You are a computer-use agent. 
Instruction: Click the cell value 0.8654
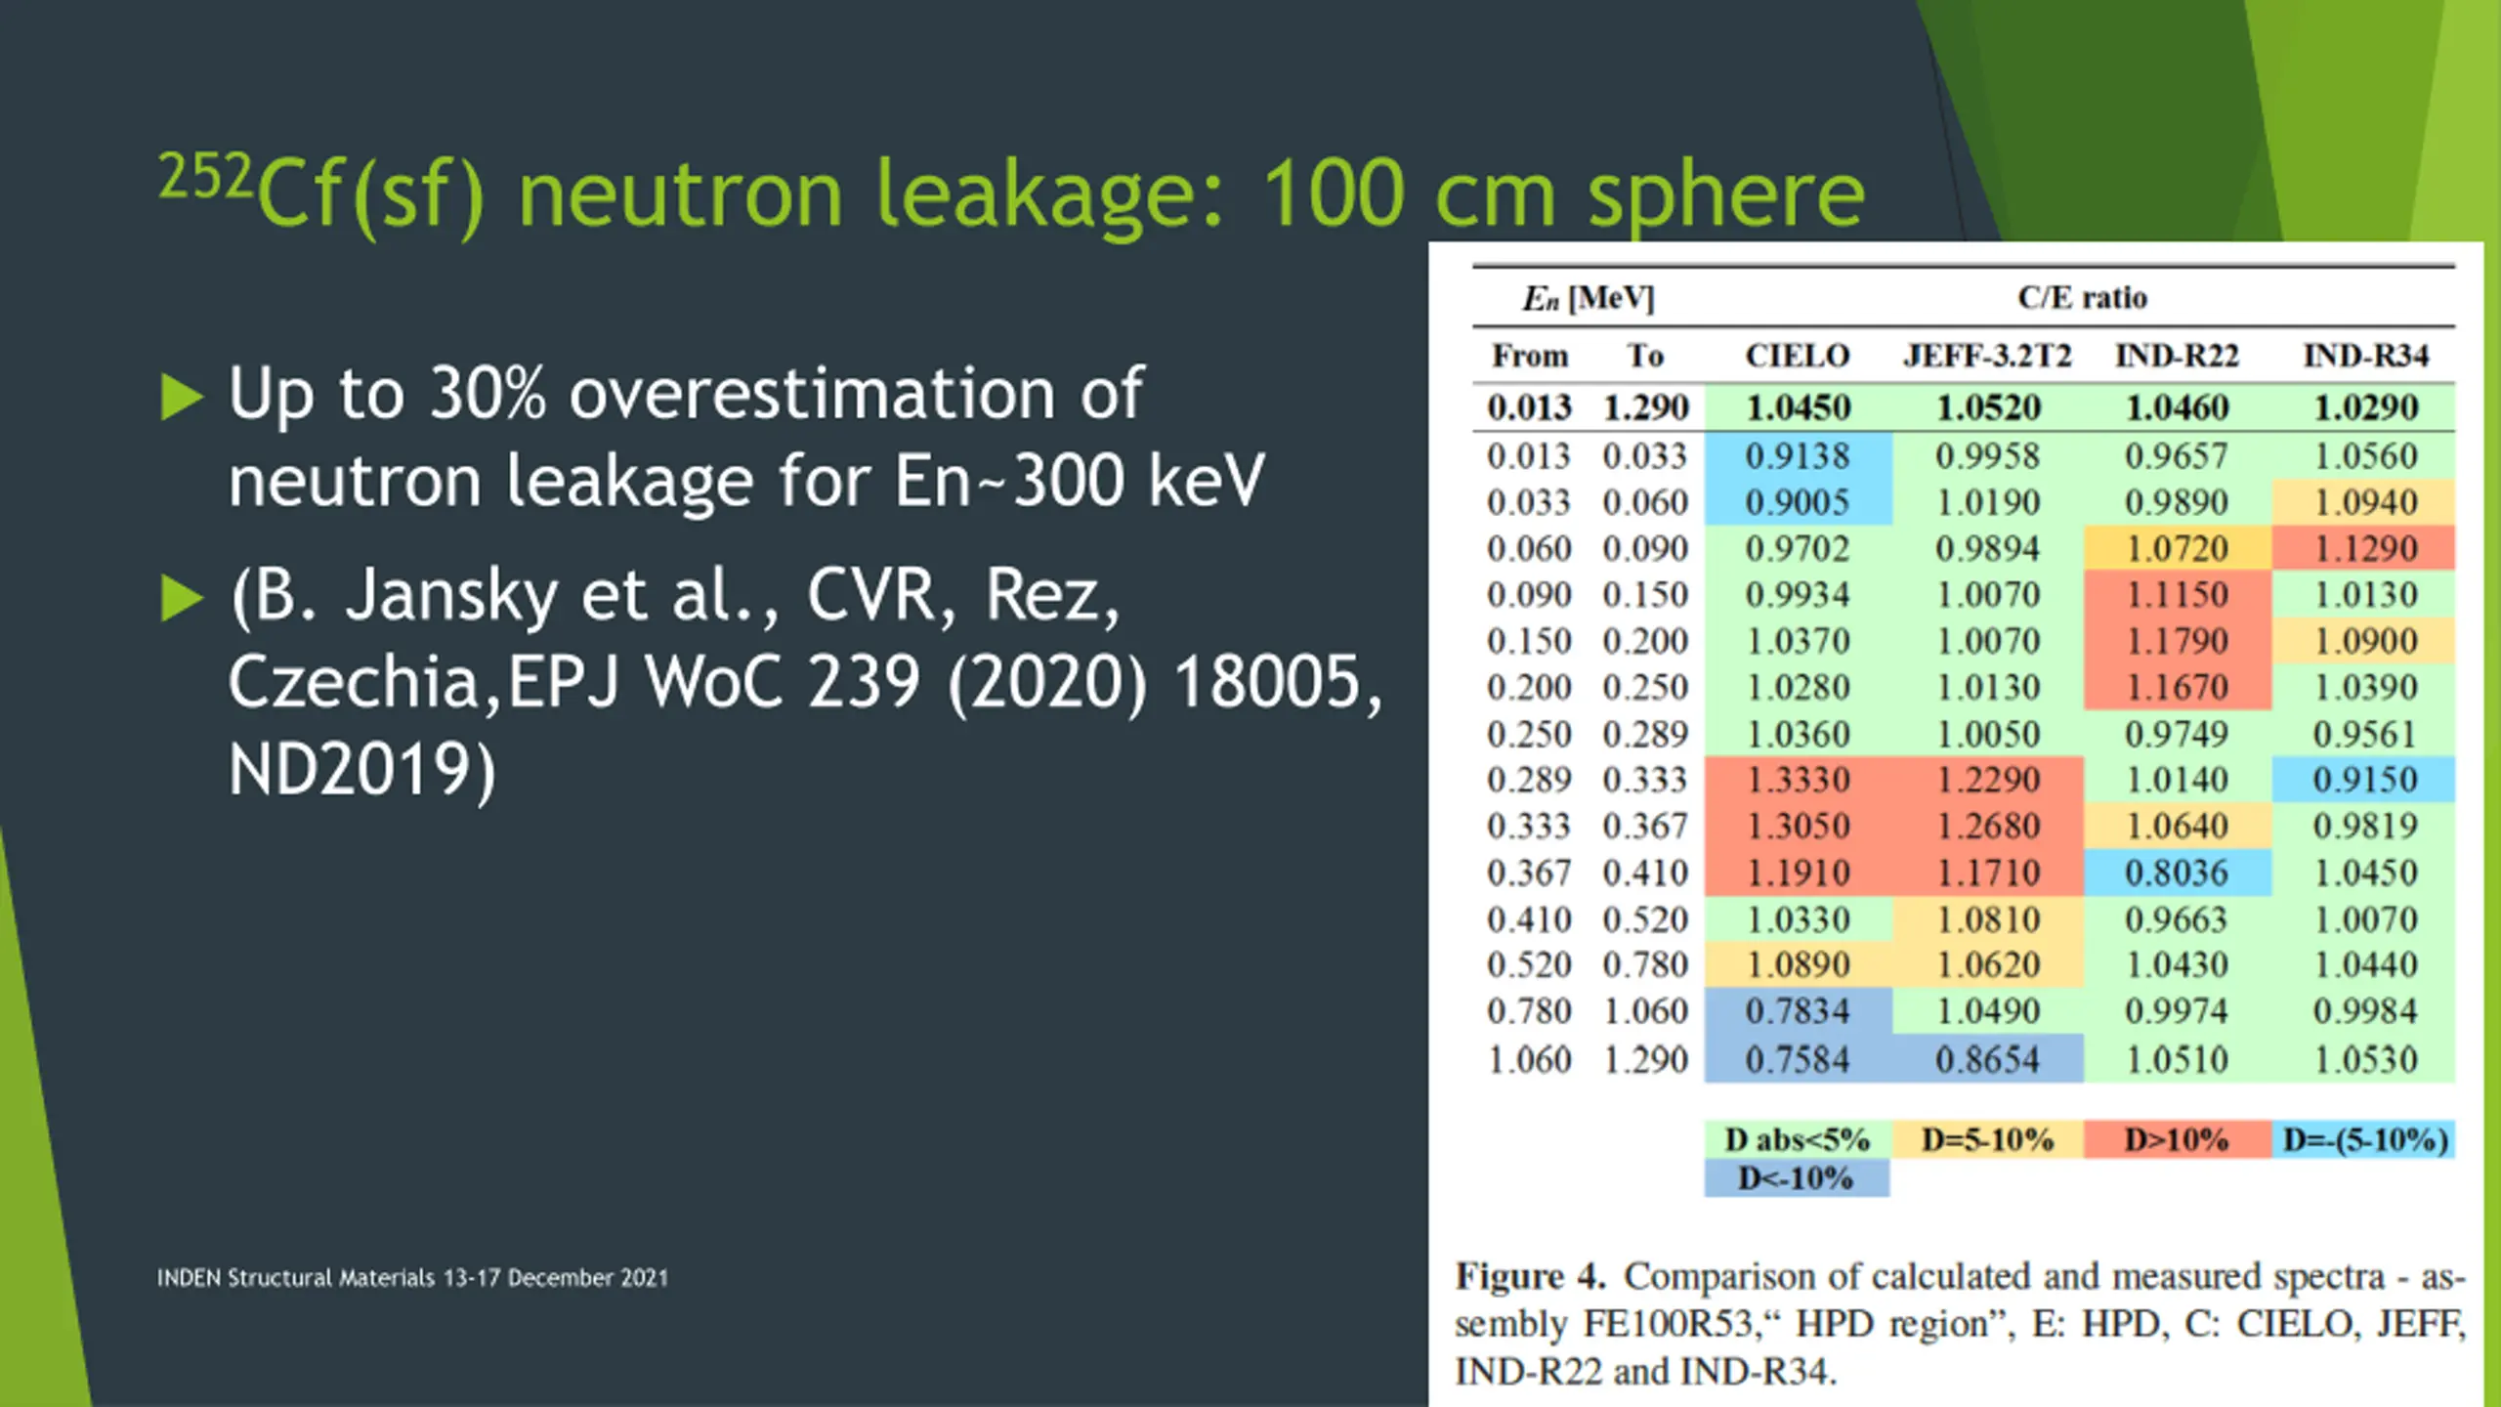point(1988,1060)
